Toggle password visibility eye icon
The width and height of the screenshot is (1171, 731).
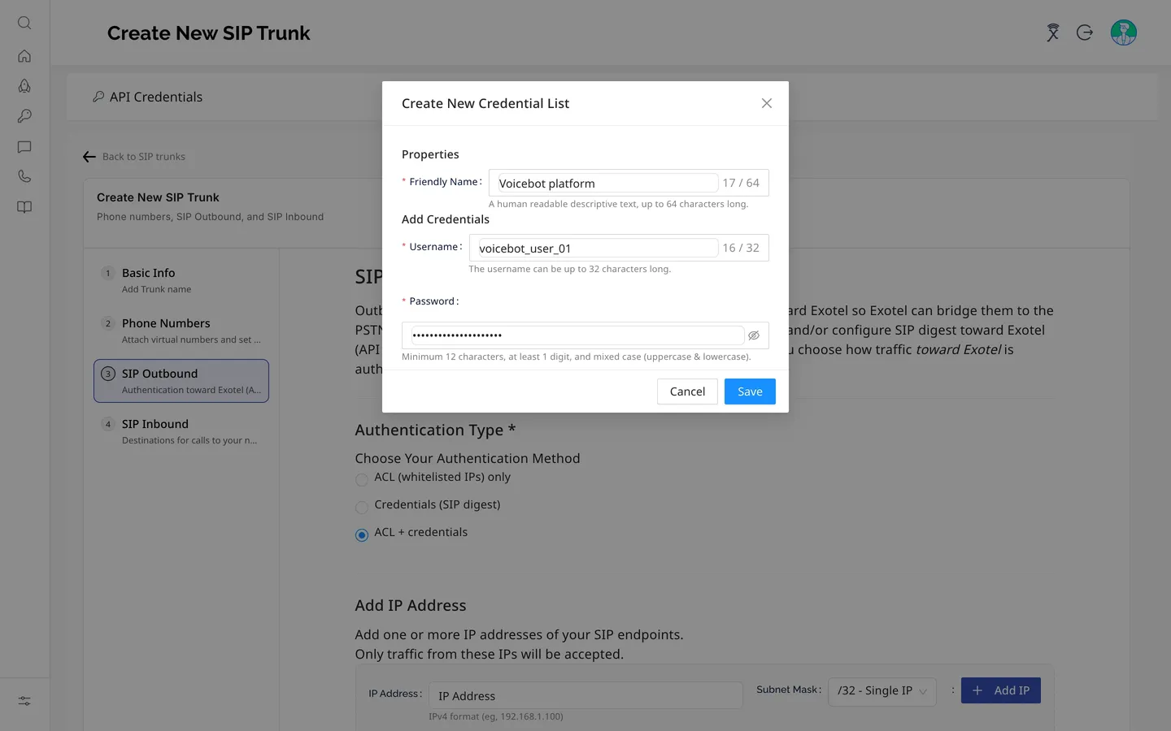point(754,335)
